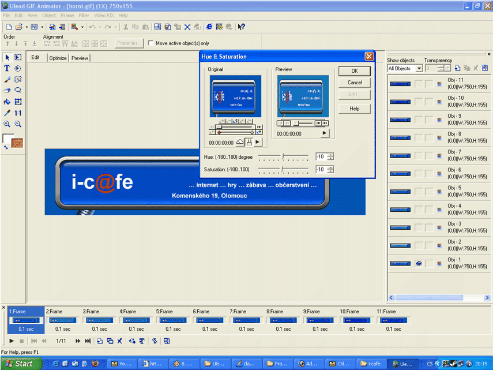Select the Transform tool
The image size is (493, 370).
coord(18,102)
